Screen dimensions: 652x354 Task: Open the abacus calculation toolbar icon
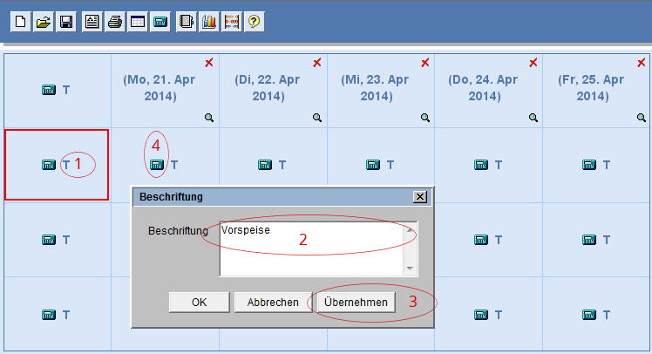(232, 21)
